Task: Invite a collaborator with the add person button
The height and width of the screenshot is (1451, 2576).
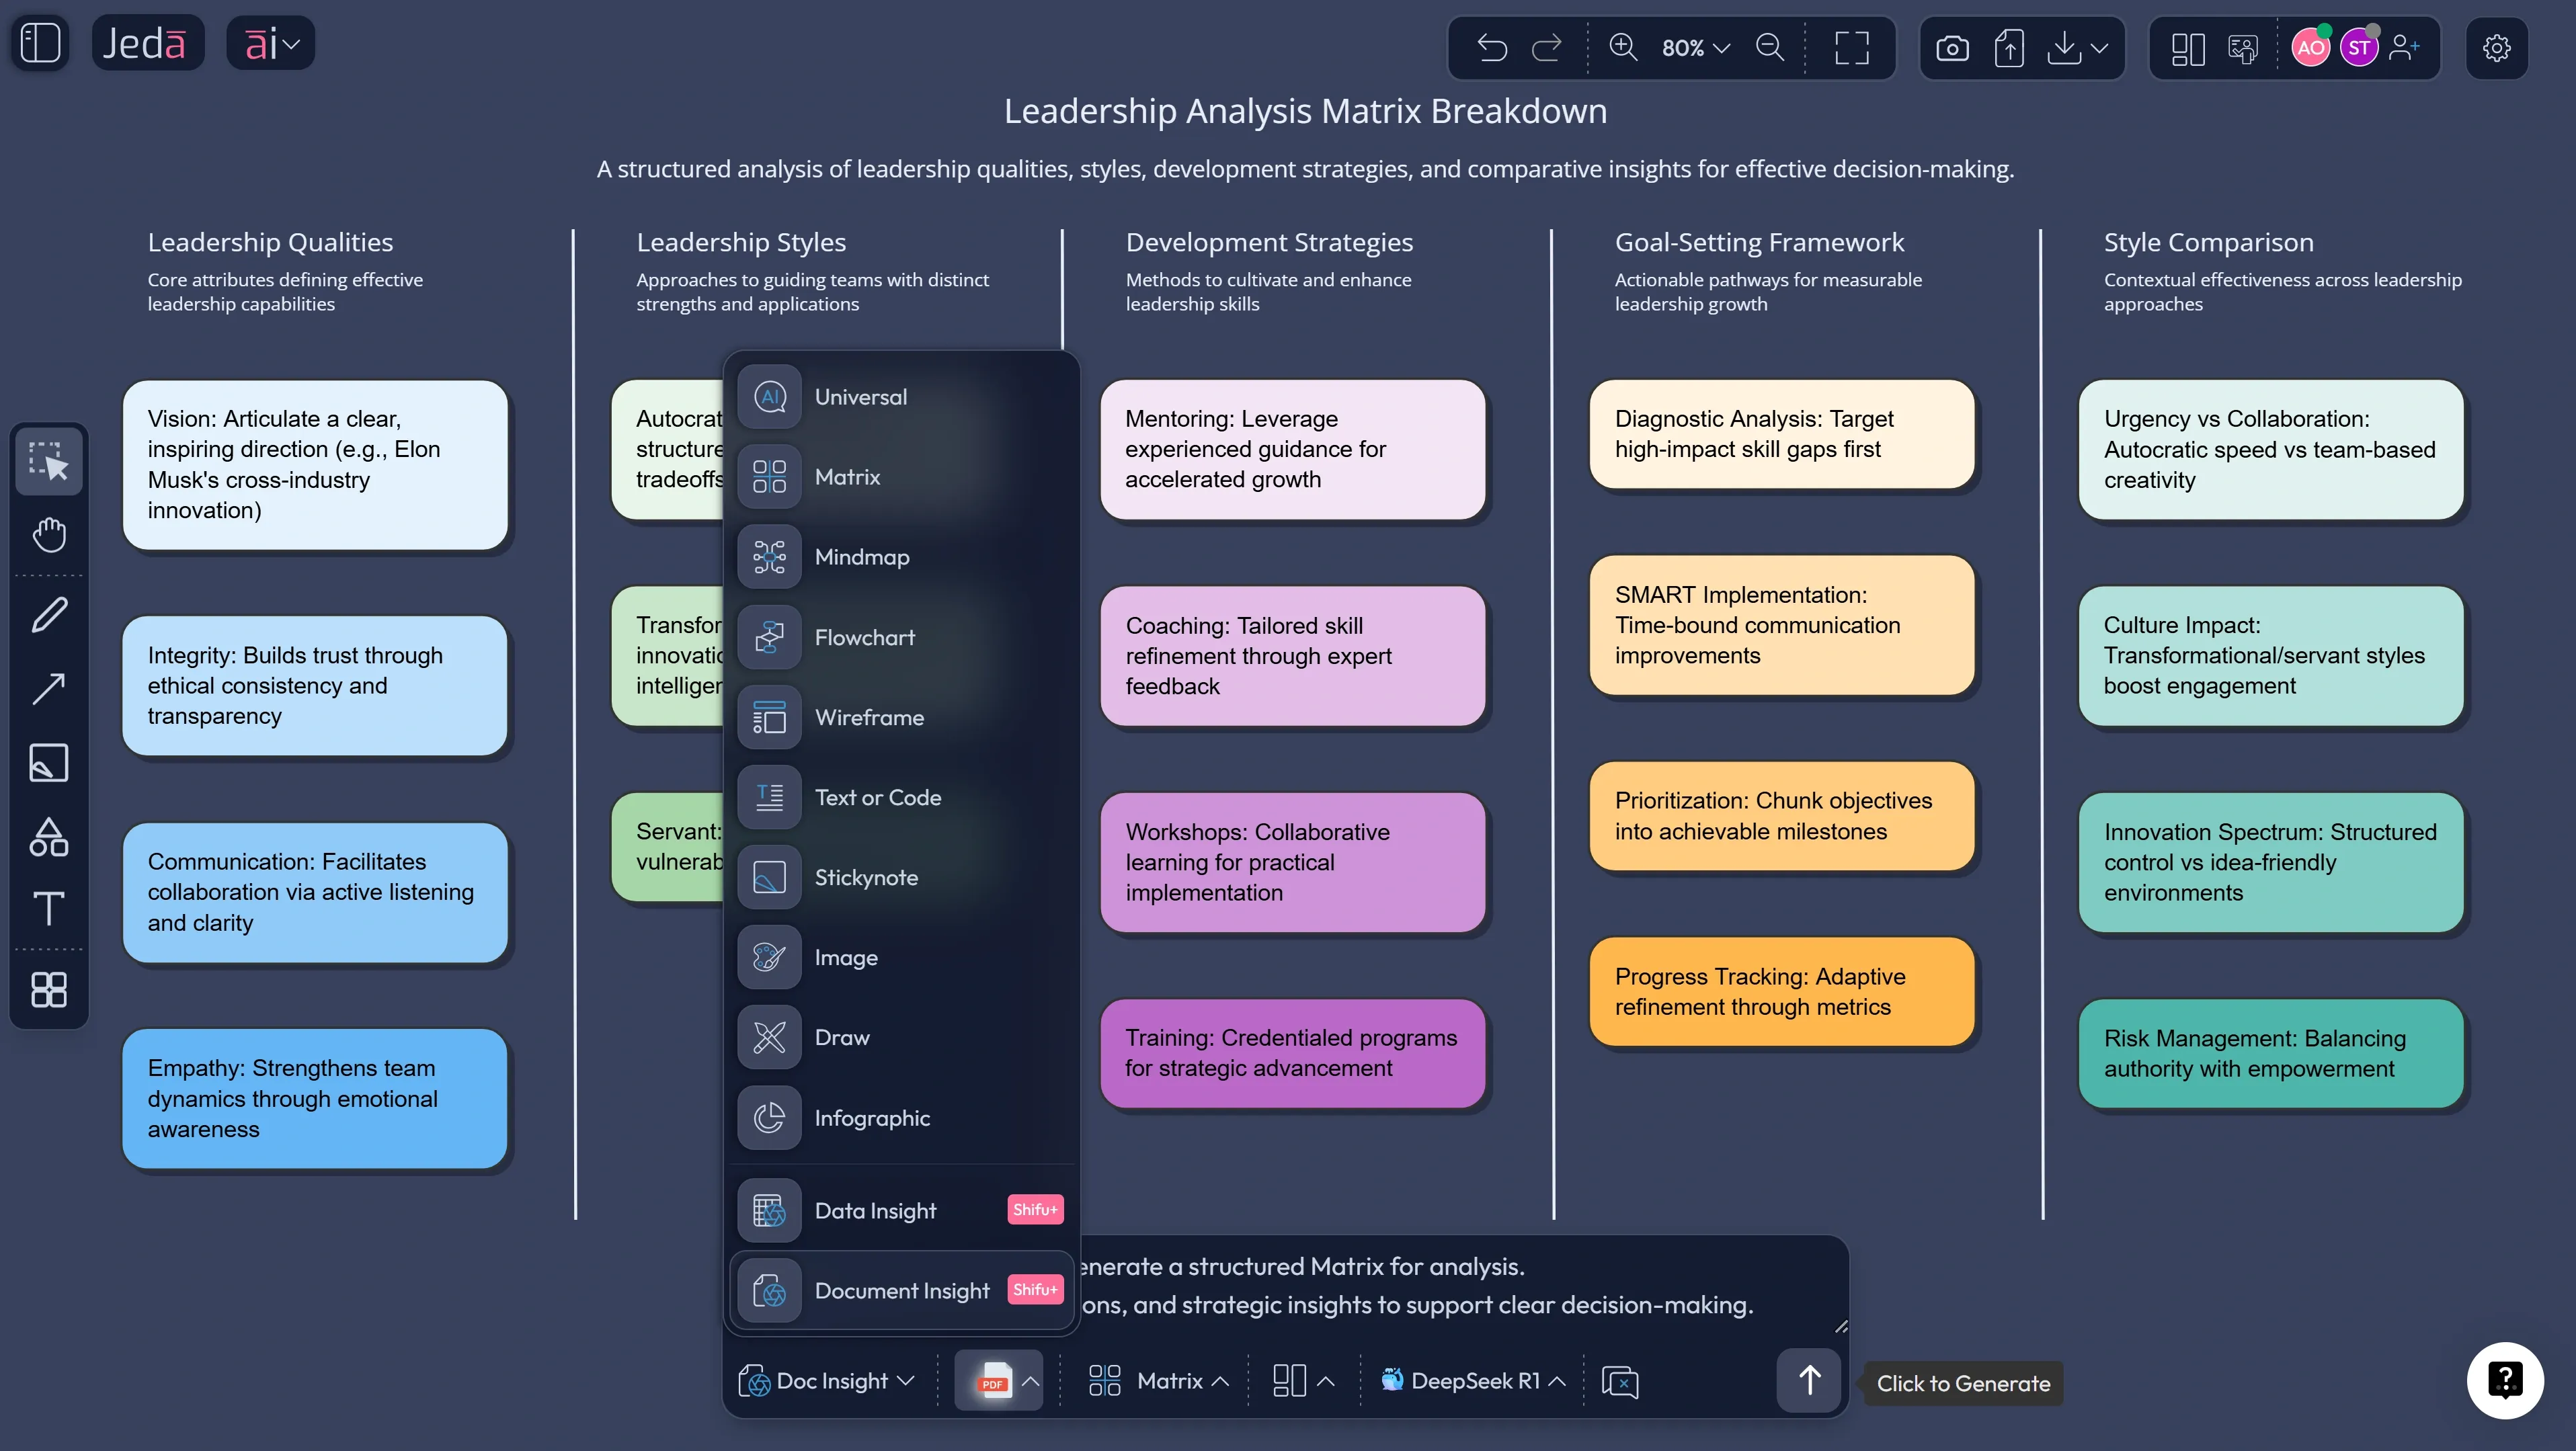Action: coord(2405,47)
